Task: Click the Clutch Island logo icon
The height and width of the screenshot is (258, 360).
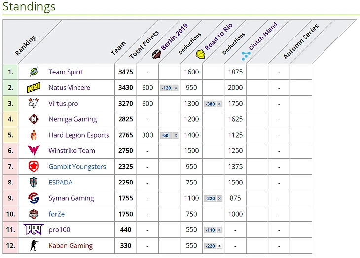Action: (246, 55)
